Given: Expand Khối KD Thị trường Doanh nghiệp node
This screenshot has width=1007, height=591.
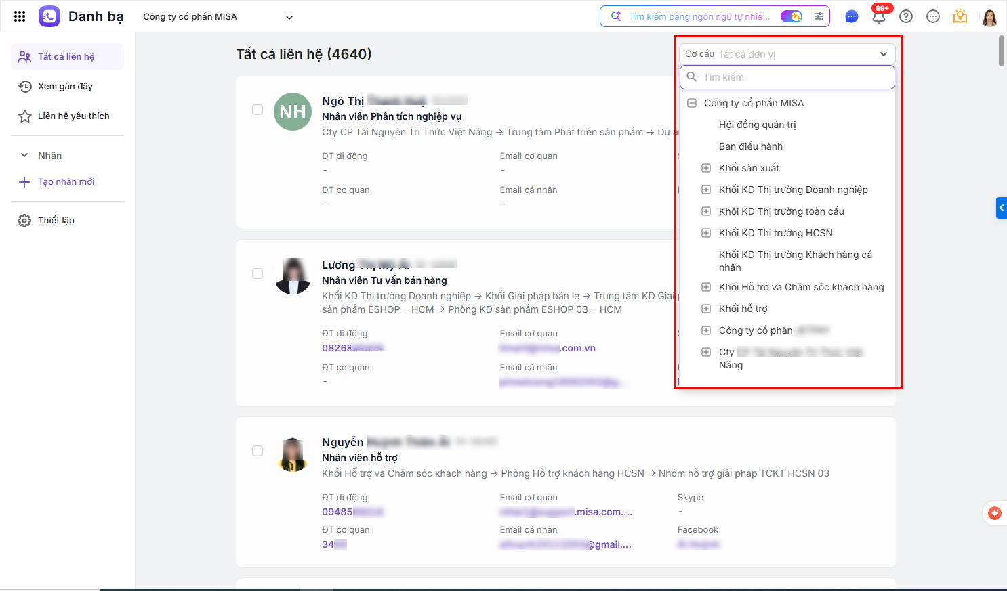Looking at the screenshot, I should click(706, 190).
